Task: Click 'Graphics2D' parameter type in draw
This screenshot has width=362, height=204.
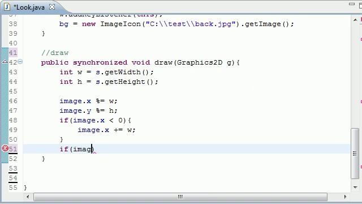Action: [x=200, y=62]
